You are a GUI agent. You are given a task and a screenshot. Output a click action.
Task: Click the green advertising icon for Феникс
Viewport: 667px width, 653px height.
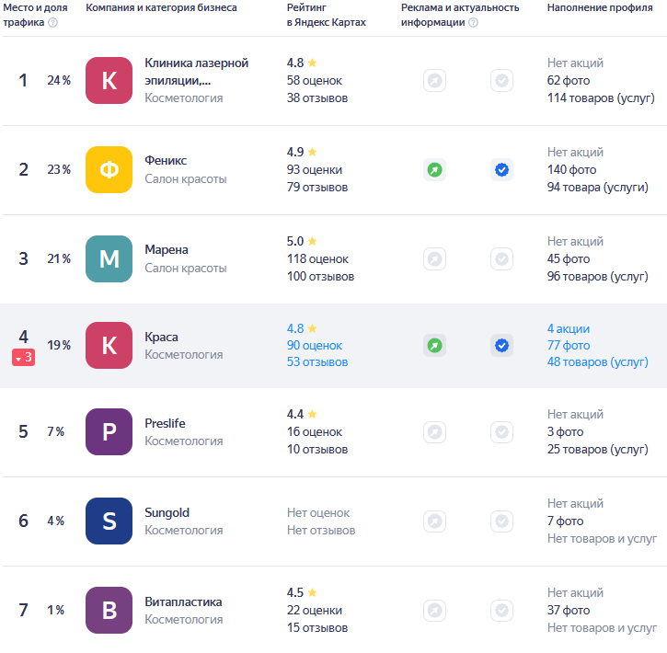coord(434,169)
